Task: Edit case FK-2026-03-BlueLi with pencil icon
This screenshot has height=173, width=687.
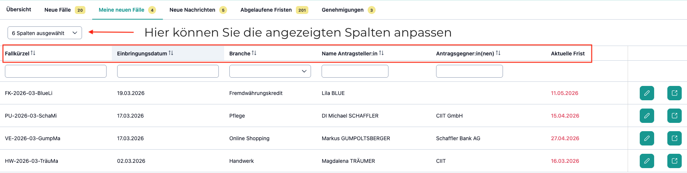Action: click(x=647, y=93)
